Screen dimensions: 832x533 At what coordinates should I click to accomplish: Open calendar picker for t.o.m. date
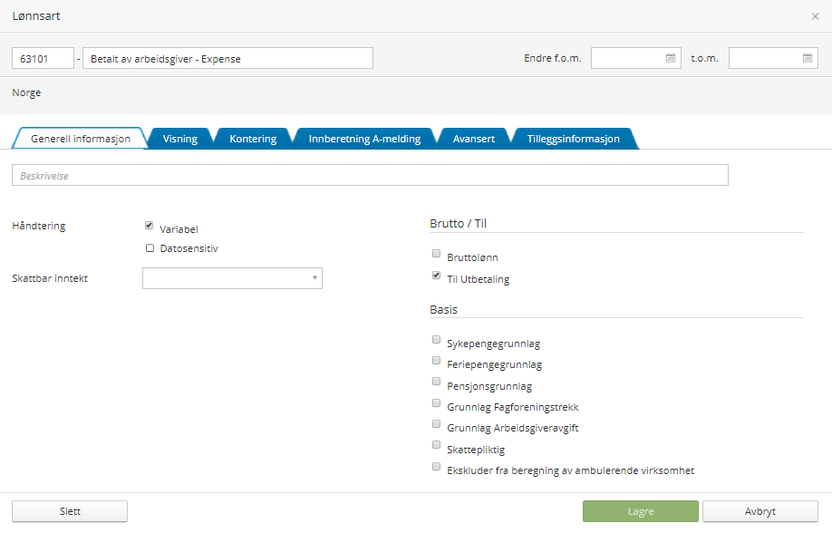(x=807, y=58)
